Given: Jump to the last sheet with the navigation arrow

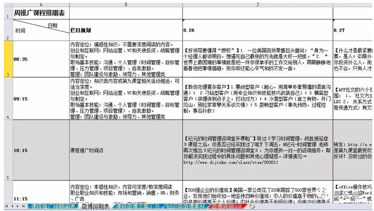Looking at the screenshot, I should tap(24, 206).
